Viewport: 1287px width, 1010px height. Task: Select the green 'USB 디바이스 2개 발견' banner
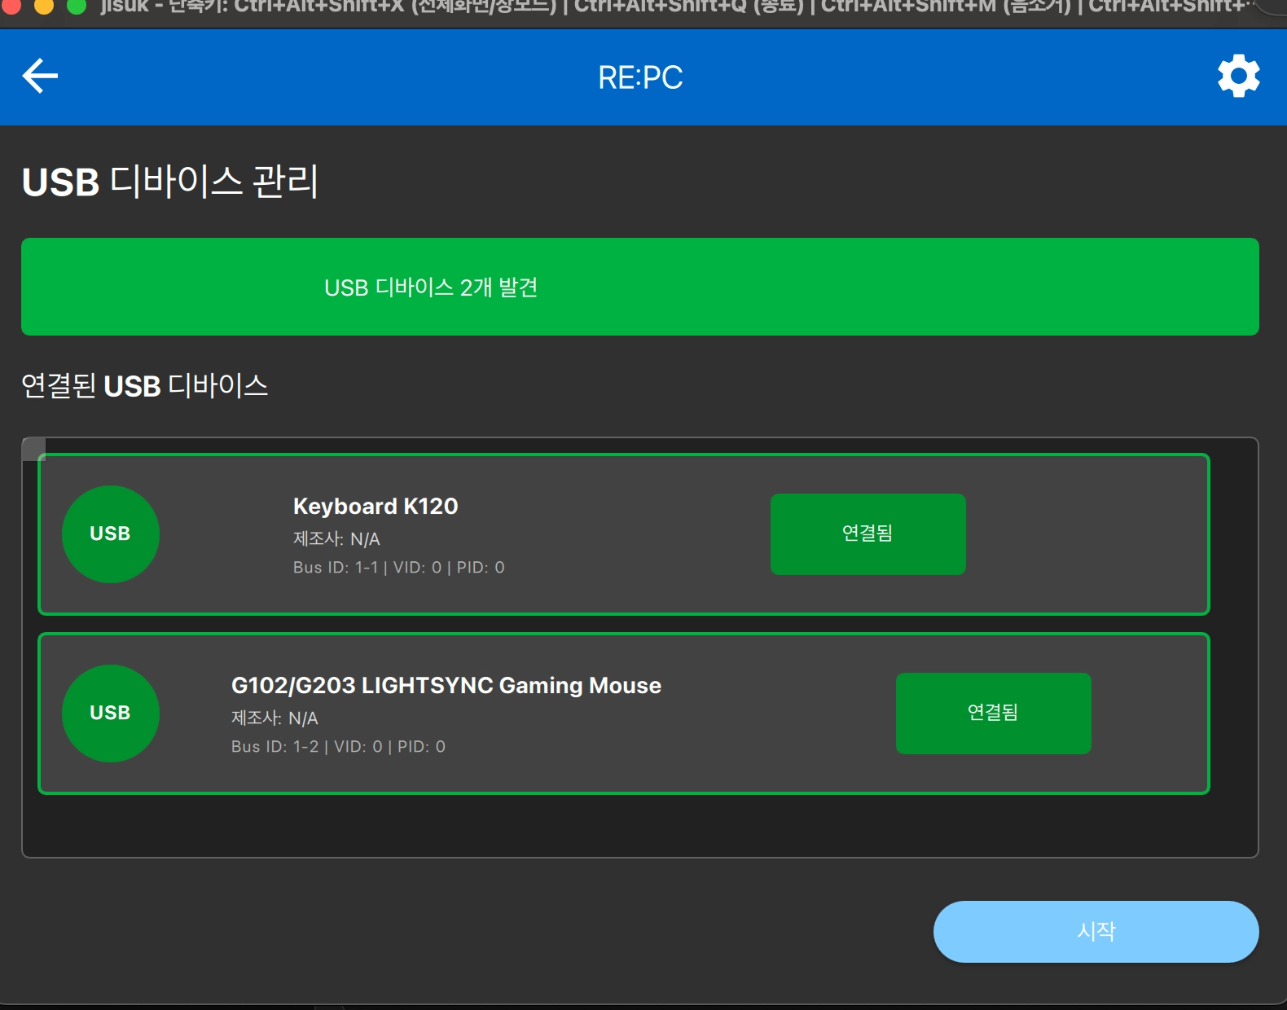pyautogui.click(x=640, y=287)
